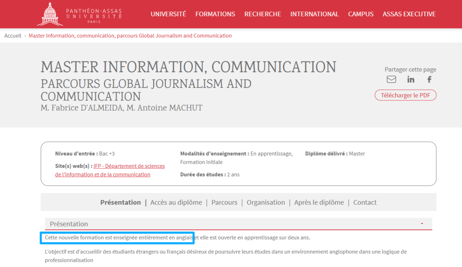Screen dimensions: 462x267
Task: Switch to the Contact tab
Action: coord(365,202)
